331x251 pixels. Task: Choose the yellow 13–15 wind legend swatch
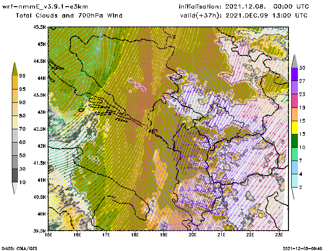pyautogui.click(x=295, y=127)
